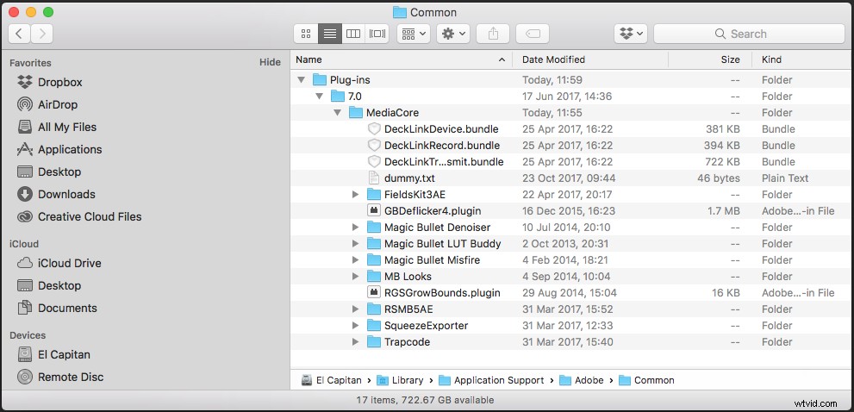854x412 pixels.
Task: Expand the Magic Bullet LUT Buddy folder
Action: click(x=355, y=244)
